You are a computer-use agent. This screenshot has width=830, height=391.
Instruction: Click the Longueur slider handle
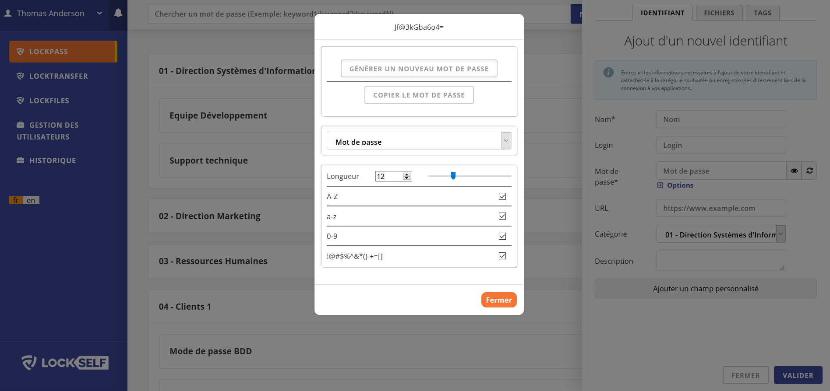pyautogui.click(x=453, y=176)
